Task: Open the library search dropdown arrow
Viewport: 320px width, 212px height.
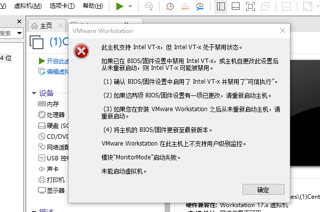Action: (x=19, y=33)
